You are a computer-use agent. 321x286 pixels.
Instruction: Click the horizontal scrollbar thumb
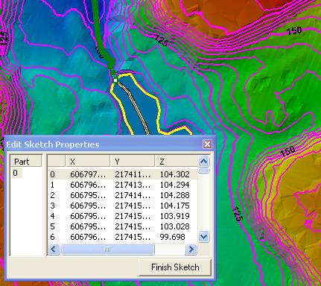107,249
